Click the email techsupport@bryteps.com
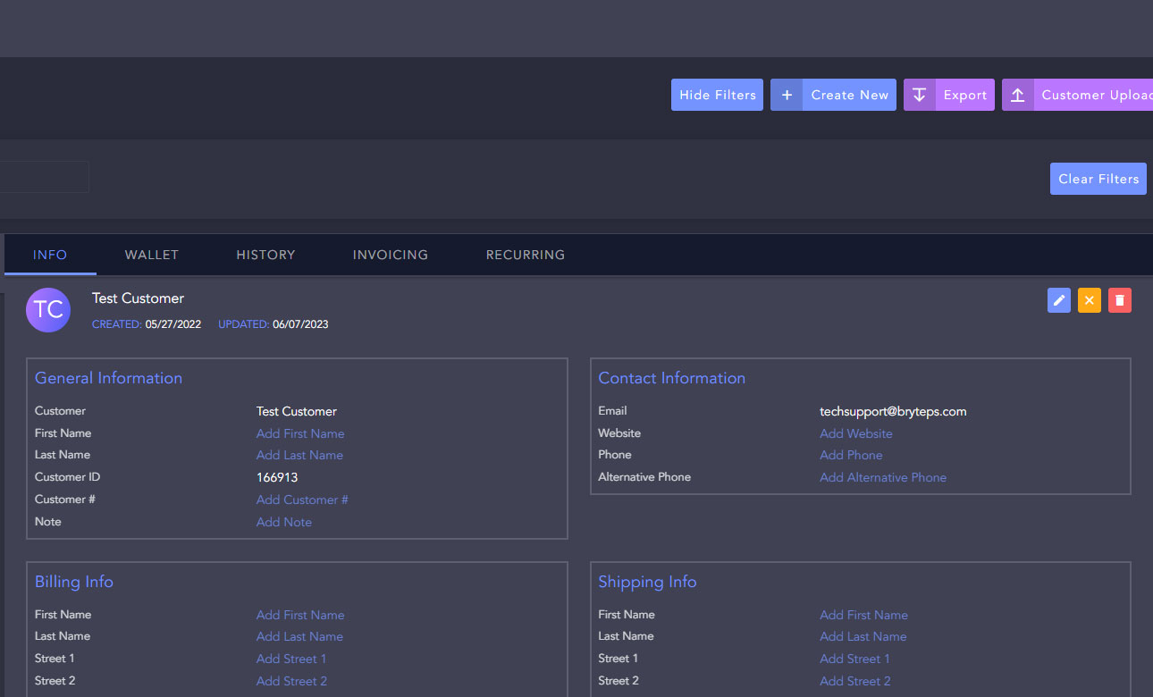The height and width of the screenshot is (697, 1153). pyautogui.click(x=893, y=411)
